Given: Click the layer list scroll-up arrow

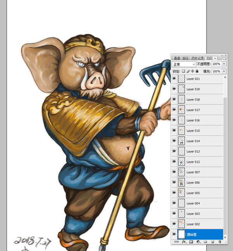Looking at the screenshot, I should click(225, 77).
